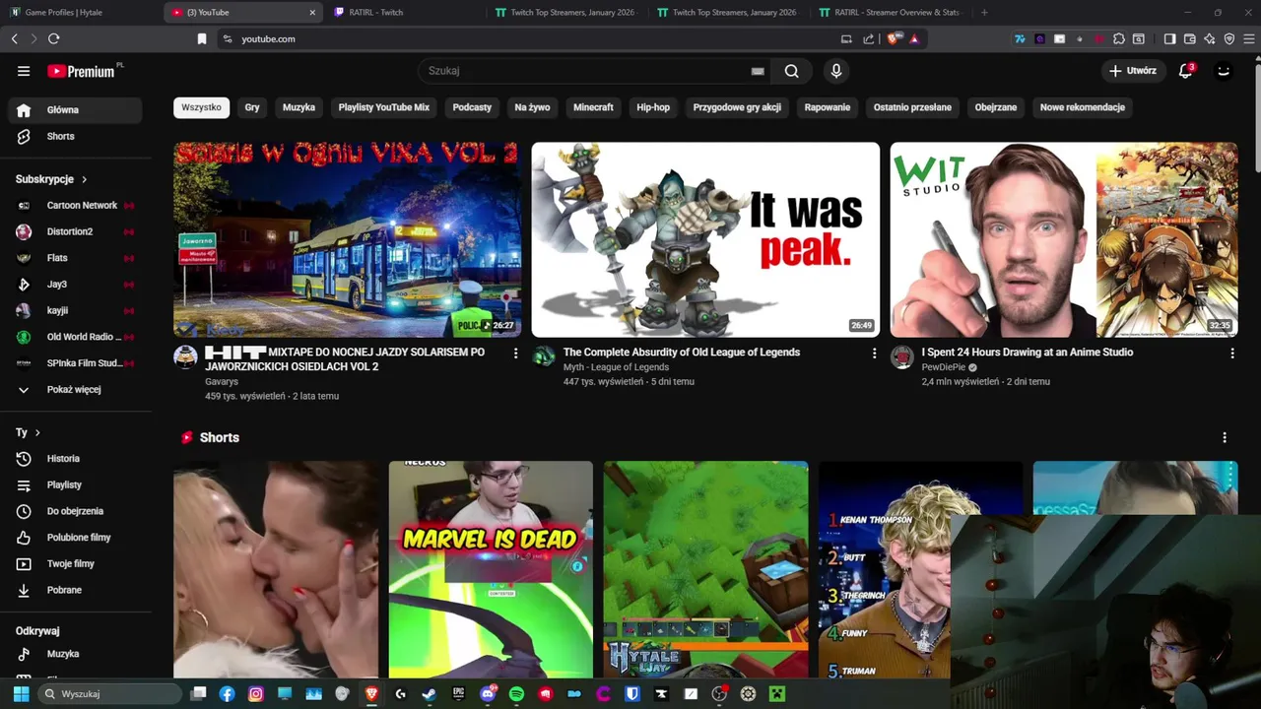Expand the Ty section chevron
The height and width of the screenshot is (709, 1261).
(37, 432)
